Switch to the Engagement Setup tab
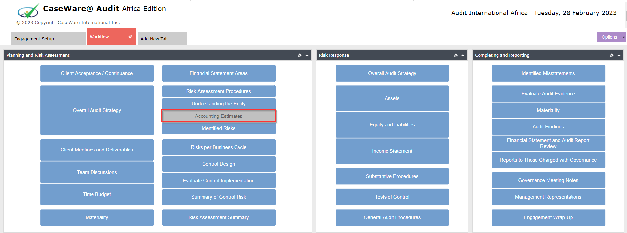This screenshot has width=627, height=233. point(48,38)
